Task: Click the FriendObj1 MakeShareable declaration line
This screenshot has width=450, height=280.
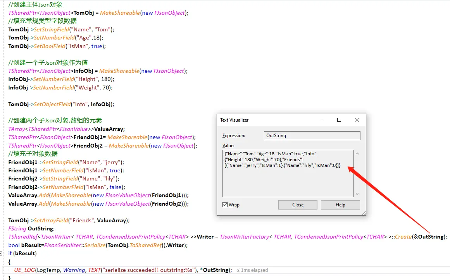Action: pyautogui.click(x=102, y=137)
